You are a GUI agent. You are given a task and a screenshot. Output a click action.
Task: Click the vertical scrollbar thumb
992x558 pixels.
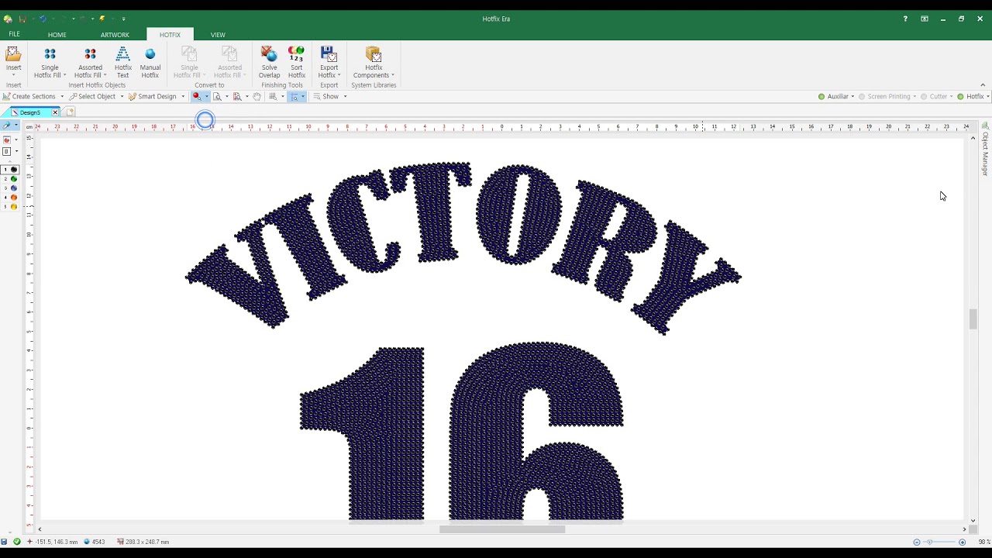point(973,319)
